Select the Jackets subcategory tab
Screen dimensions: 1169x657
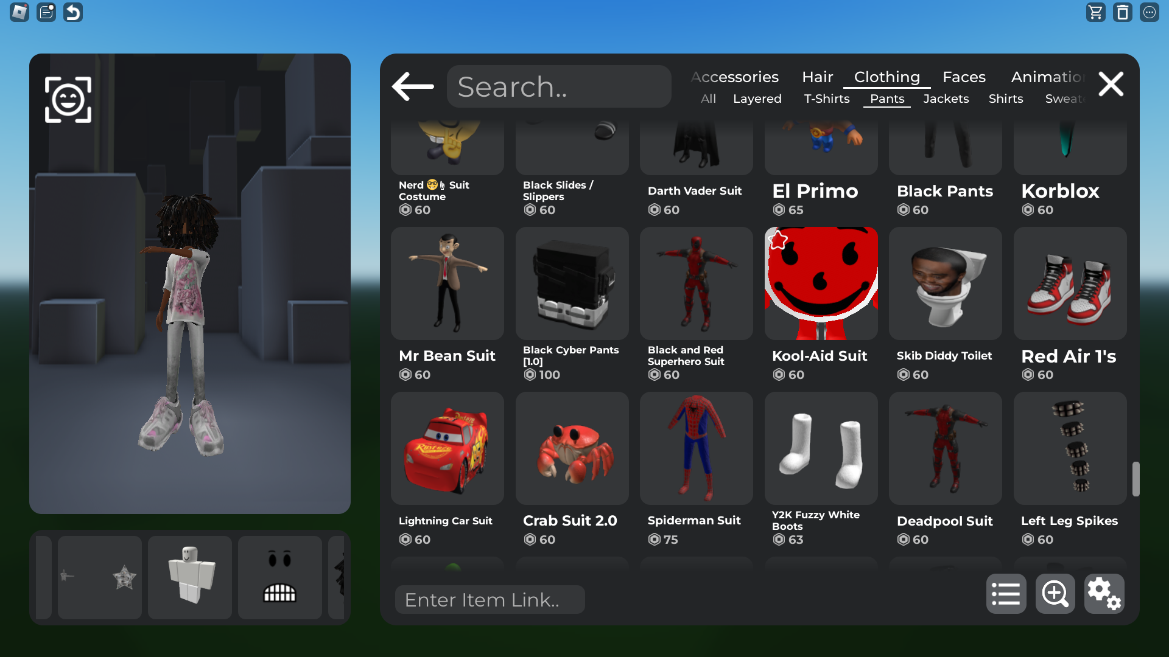[x=946, y=99]
